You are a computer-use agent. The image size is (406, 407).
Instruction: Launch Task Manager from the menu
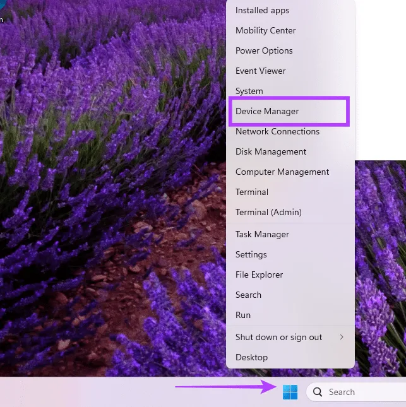pos(262,234)
